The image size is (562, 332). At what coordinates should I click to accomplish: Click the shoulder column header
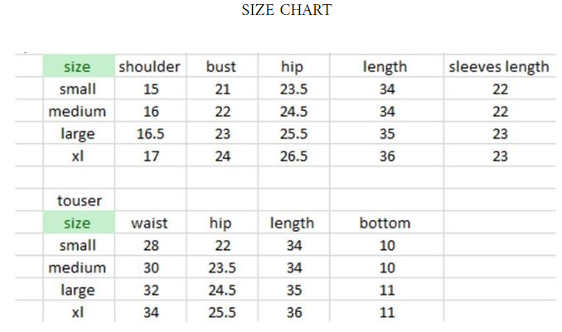pos(150,67)
